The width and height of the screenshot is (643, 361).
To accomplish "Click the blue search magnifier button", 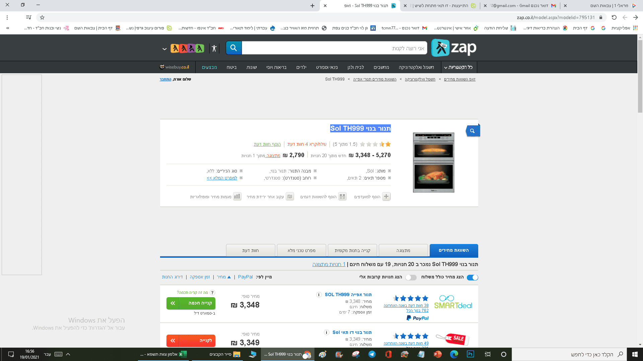I will pos(233,48).
